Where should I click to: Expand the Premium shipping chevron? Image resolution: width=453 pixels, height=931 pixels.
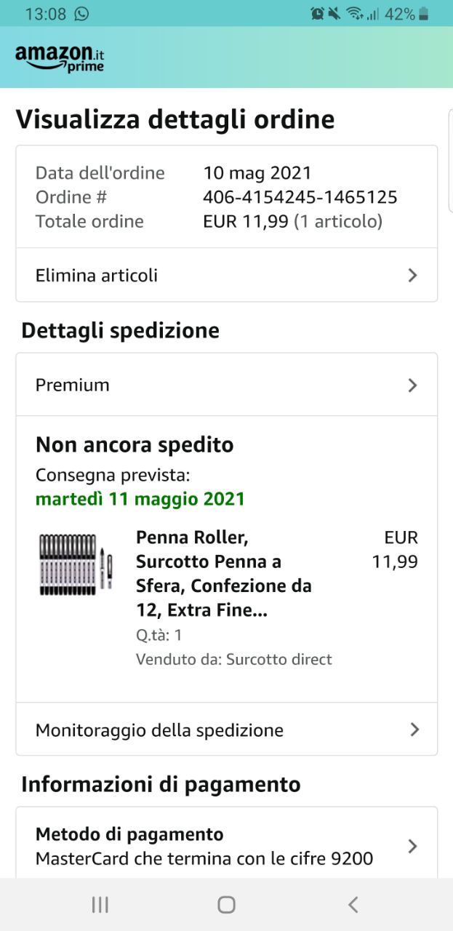(412, 385)
